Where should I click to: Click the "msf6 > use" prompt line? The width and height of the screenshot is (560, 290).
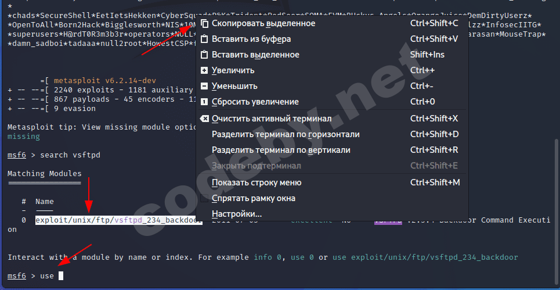[x=35, y=276]
